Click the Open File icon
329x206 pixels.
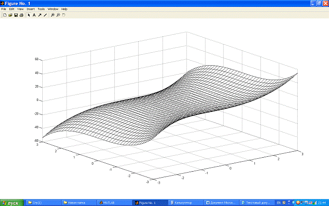pos(10,15)
